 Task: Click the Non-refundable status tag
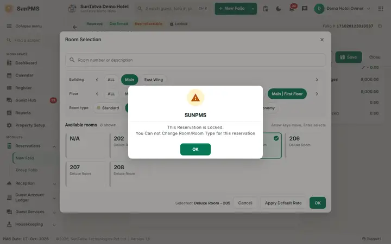click(x=149, y=24)
